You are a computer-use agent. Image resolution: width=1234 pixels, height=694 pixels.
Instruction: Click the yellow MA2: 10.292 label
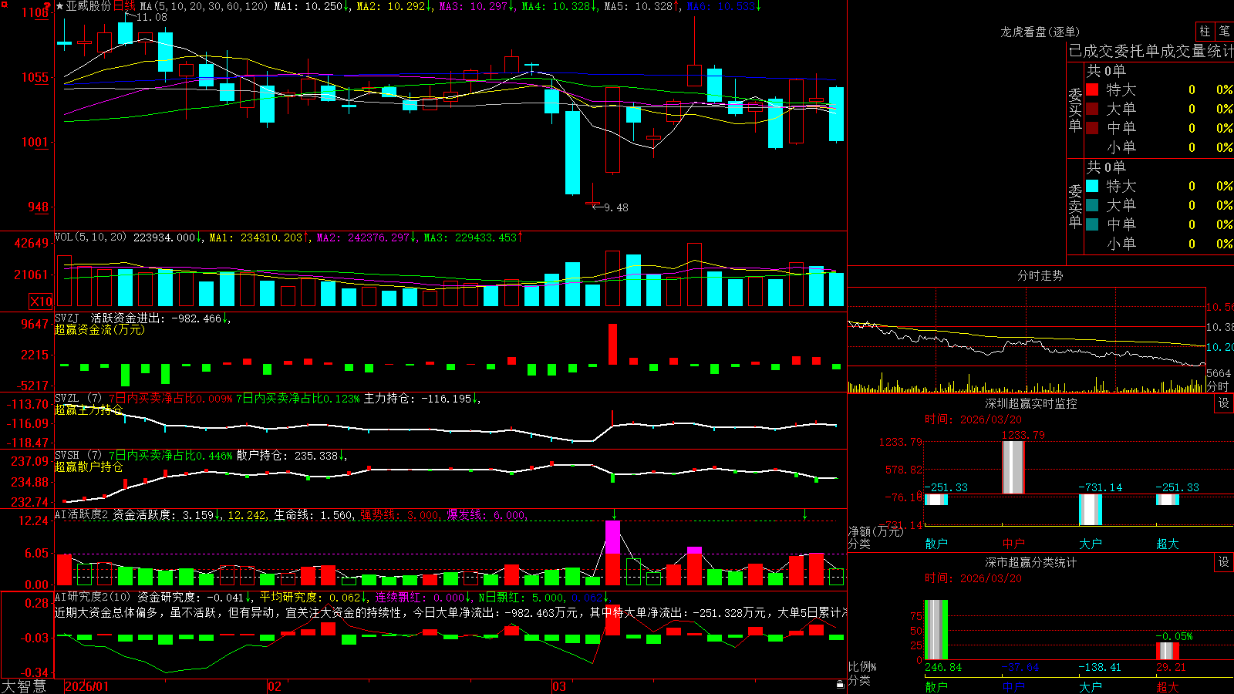pyautogui.click(x=394, y=6)
